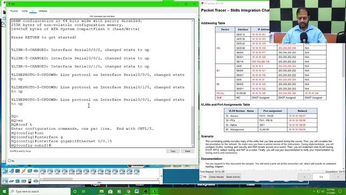The image size is (346, 195).
Task: Open Task View from the taskbar
Action: click(x=84, y=191)
